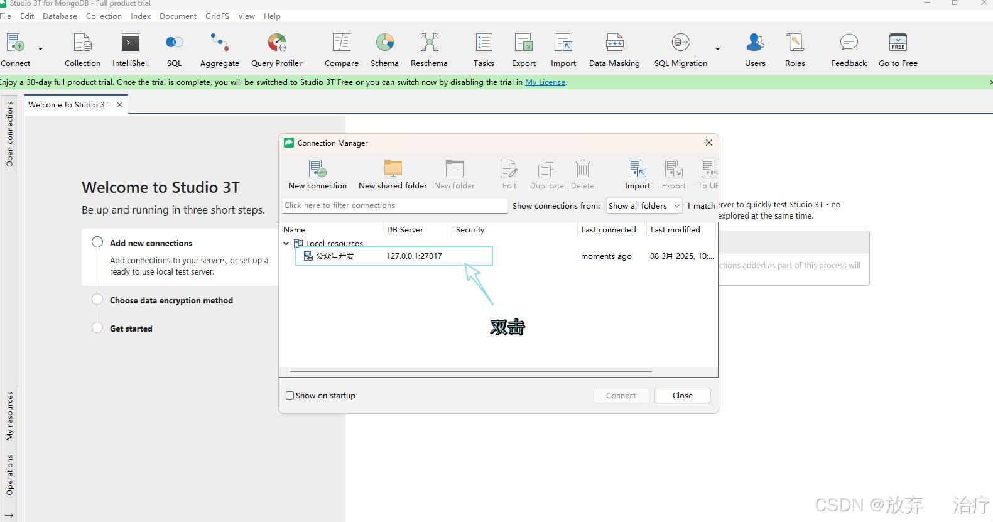Click the main toolbar Import icon
Image resolution: width=993 pixels, height=522 pixels.
tap(563, 43)
